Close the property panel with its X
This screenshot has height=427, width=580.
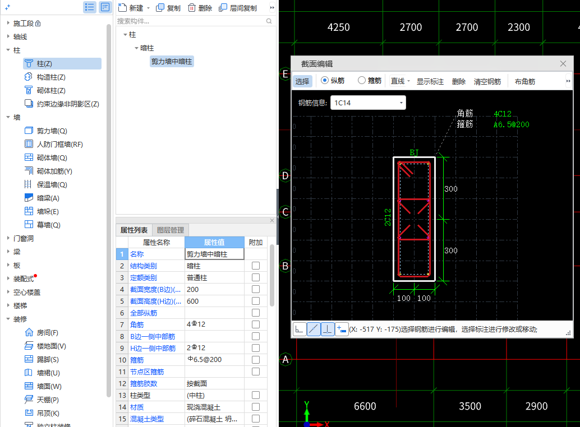pyautogui.click(x=272, y=220)
